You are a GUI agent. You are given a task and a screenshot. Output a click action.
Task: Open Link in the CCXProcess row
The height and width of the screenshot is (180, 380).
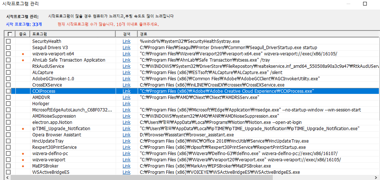tap(127, 91)
